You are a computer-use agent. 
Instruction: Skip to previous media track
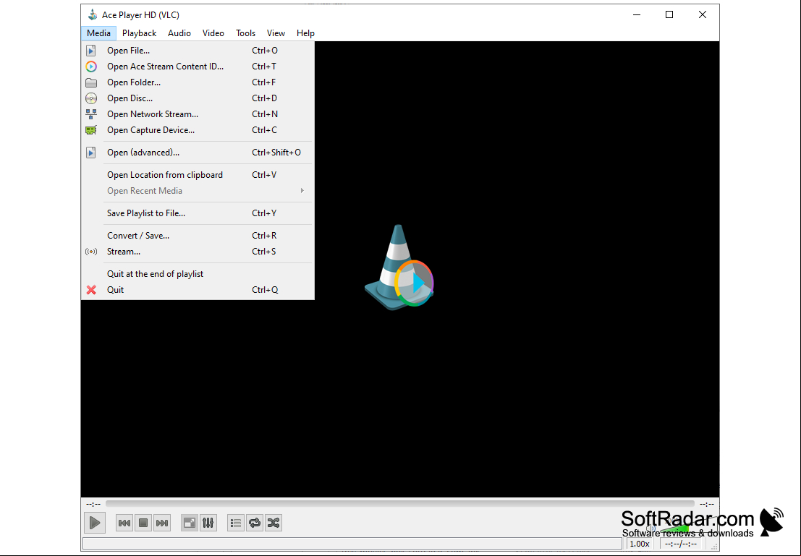tap(124, 523)
